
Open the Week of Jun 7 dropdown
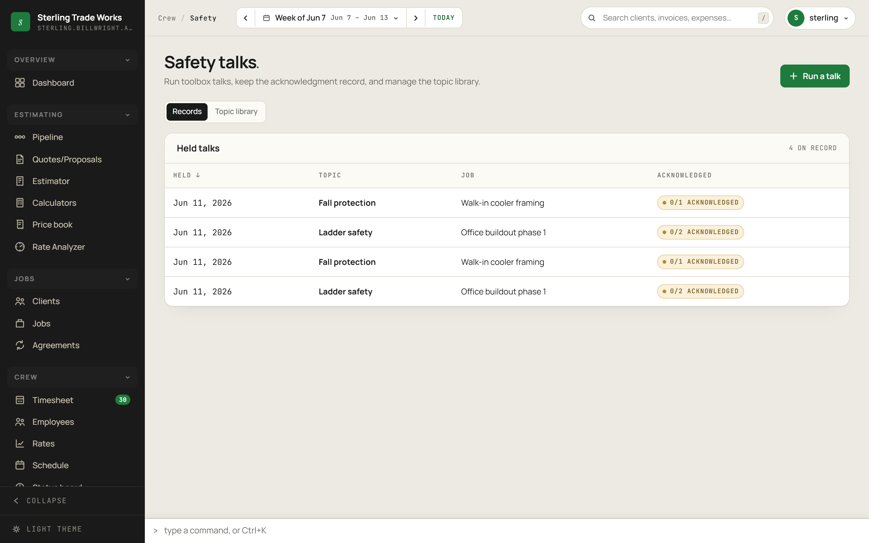[331, 18]
